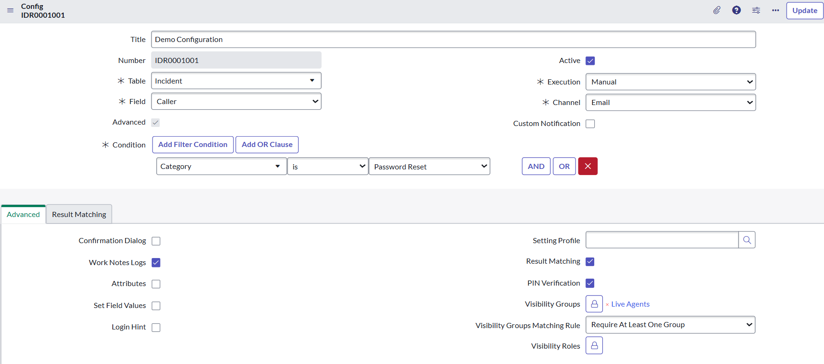Screen dimensions: 824x364
Task: Click the read-only Number field IDR0001001
Action: (x=236, y=60)
